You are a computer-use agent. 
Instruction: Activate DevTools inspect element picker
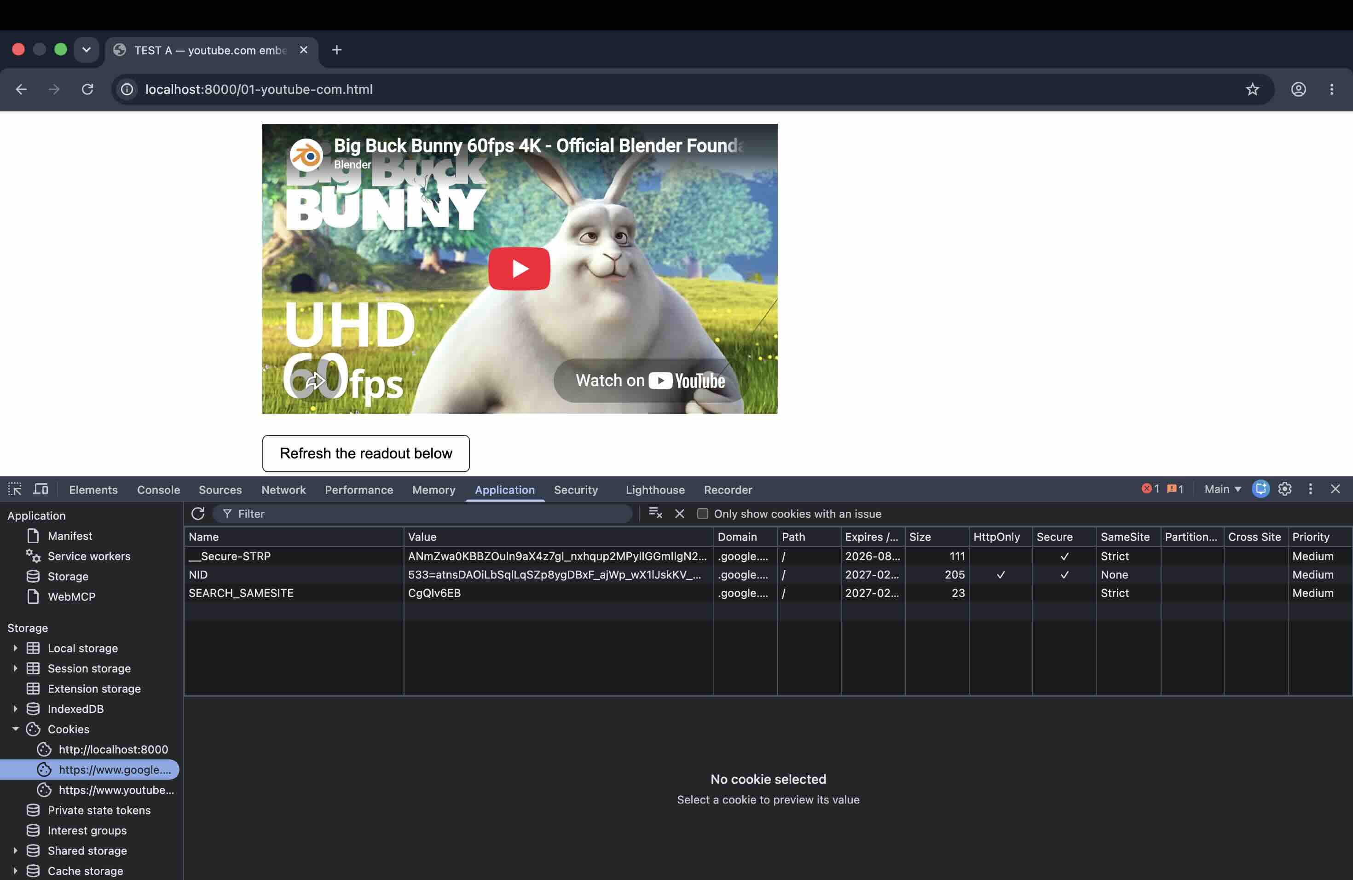(x=15, y=489)
